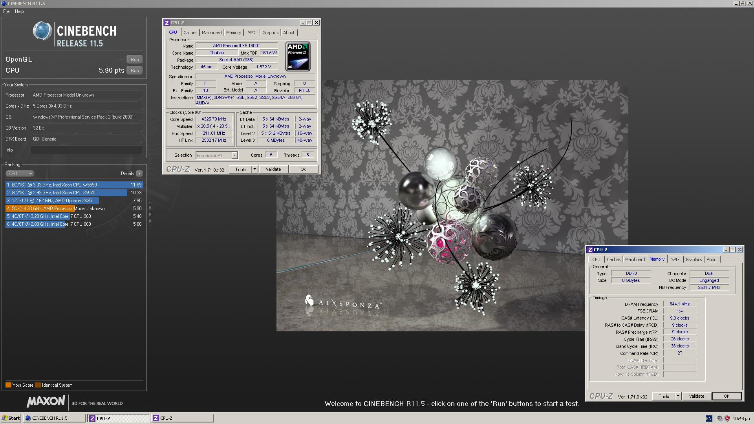Switch to SPD tab in upper CPU-Z window
This screenshot has height=424, width=754.
[x=252, y=33]
